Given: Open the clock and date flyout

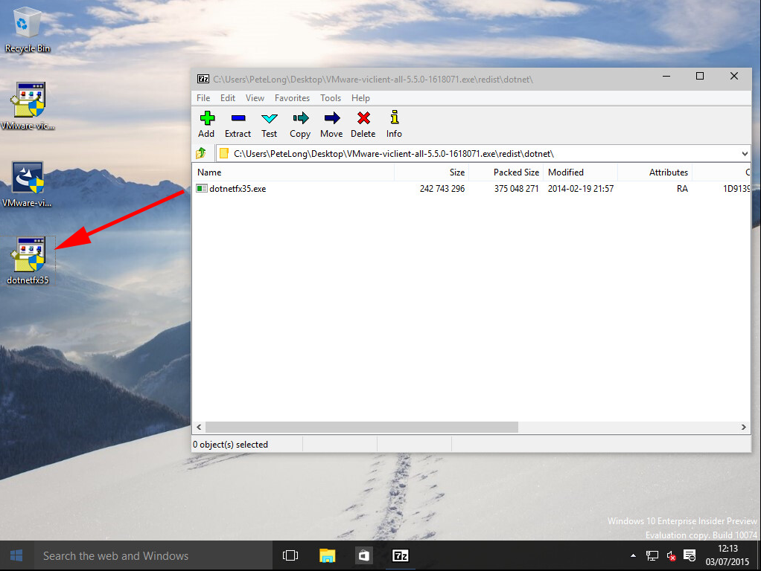Looking at the screenshot, I should [727, 555].
